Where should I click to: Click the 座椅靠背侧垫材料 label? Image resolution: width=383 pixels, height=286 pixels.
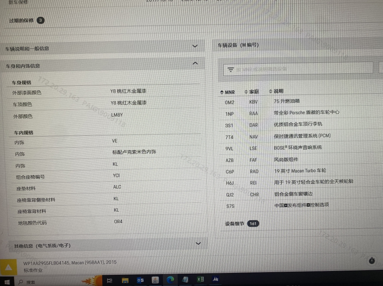pos(36,200)
